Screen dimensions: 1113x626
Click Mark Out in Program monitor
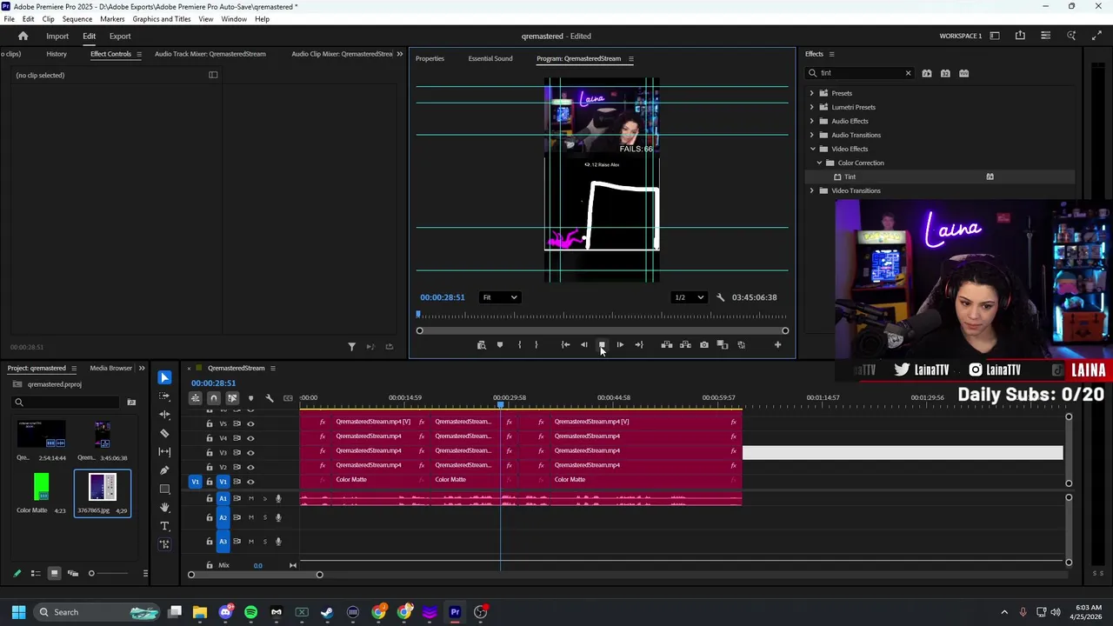(x=536, y=345)
